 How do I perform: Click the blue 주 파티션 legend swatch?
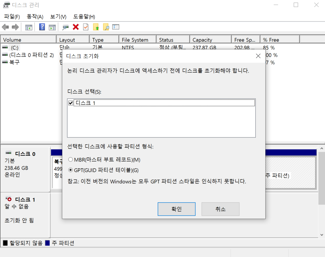click(48, 243)
